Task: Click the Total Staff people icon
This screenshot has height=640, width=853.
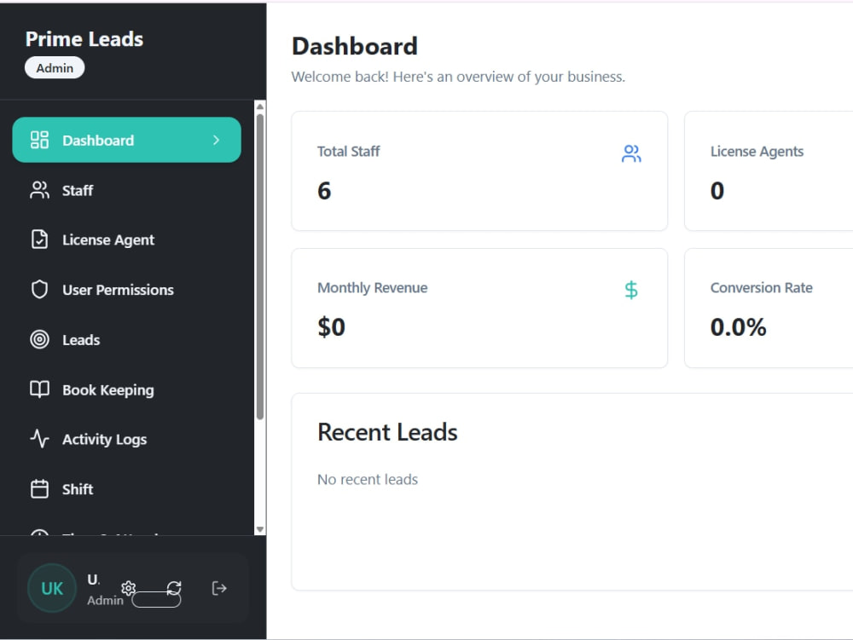Action: 631,153
